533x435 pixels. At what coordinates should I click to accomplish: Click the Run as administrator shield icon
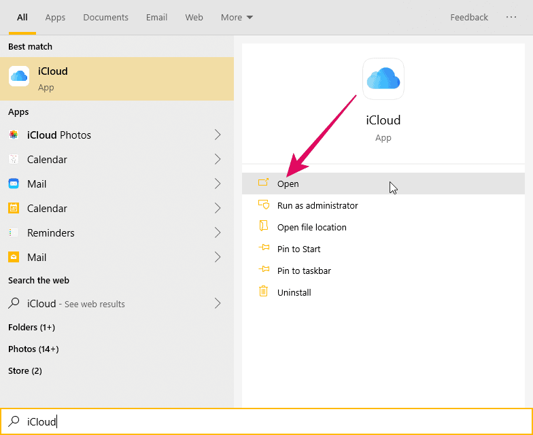tap(264, 205)
